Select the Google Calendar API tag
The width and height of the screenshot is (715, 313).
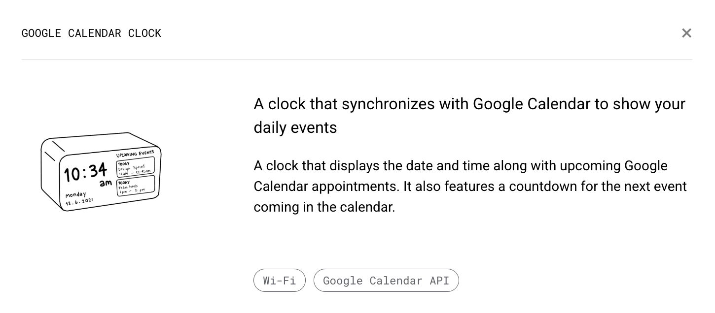(x=386, y=281)
